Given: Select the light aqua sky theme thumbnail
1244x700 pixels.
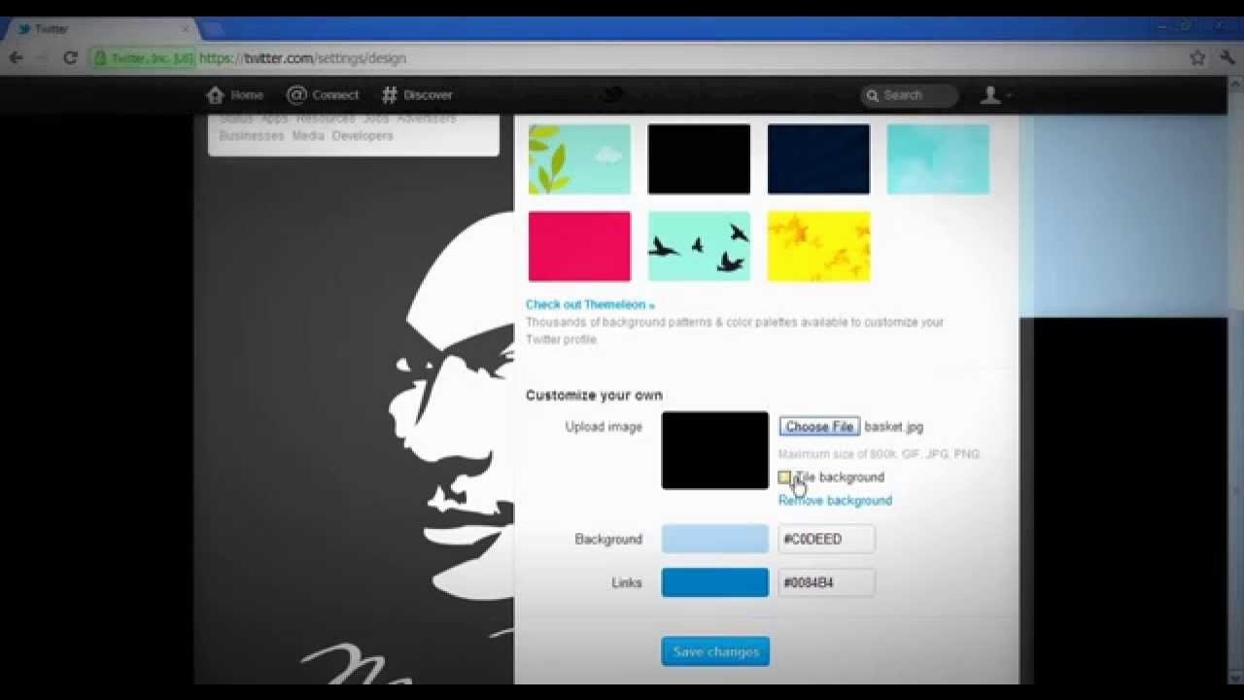Looking at the screenshot, I should (938, 158).
